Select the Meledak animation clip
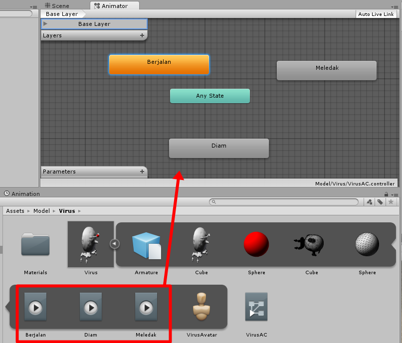The image size is (402, 343). click(x=146, y=307)
